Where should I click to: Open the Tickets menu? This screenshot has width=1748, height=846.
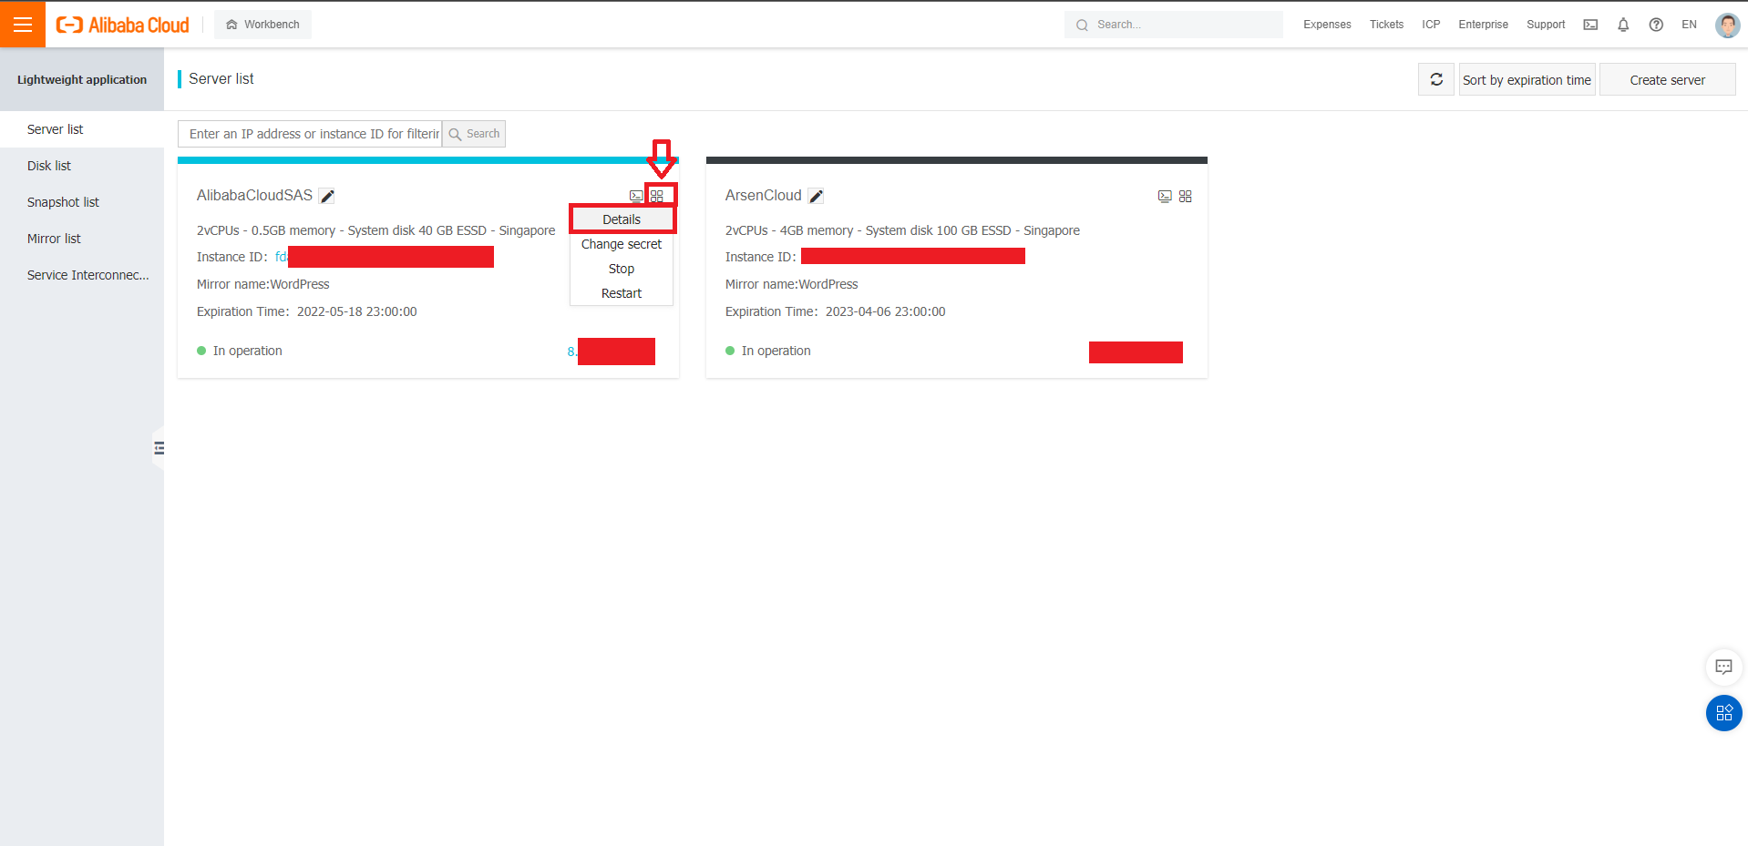click(x=1386, y=25)
